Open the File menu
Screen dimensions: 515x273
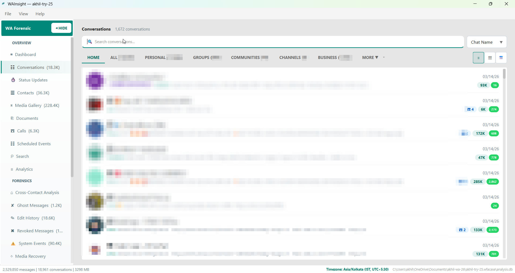tap(8, 14)
